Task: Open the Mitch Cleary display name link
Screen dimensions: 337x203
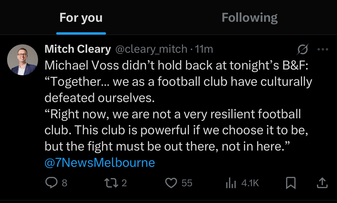Action: tap(78, 49)
